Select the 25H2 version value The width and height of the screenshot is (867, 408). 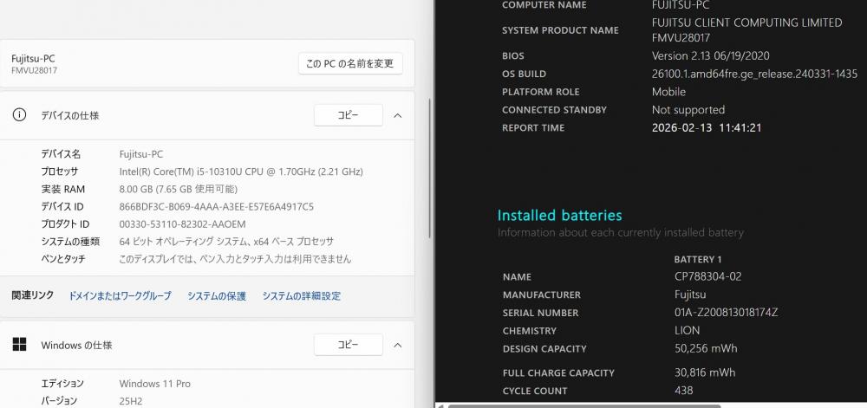pyautogui.click(x=131, y=401)
